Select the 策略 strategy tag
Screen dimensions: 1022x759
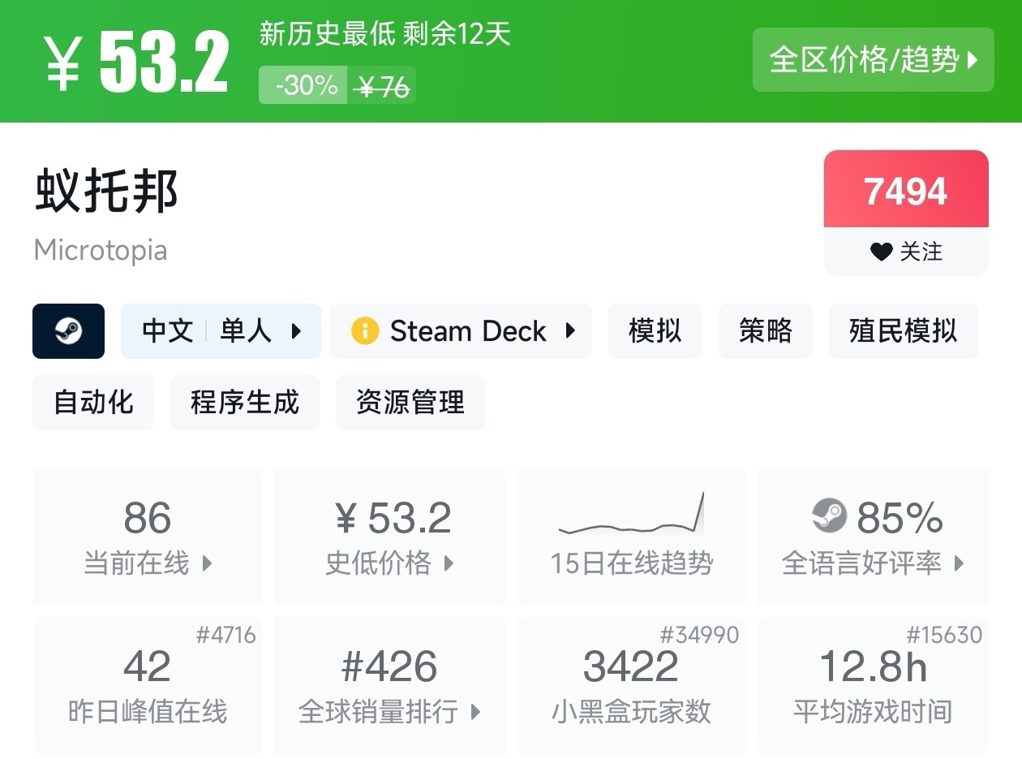point(765,331)
